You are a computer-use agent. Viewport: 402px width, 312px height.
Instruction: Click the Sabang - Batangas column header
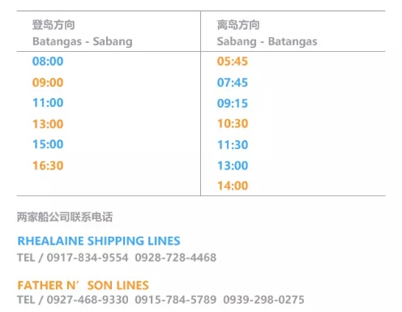267,41
